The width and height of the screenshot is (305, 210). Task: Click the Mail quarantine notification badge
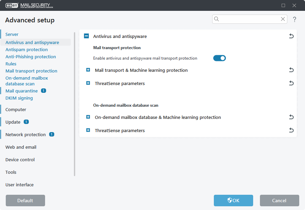click(43, 91)
